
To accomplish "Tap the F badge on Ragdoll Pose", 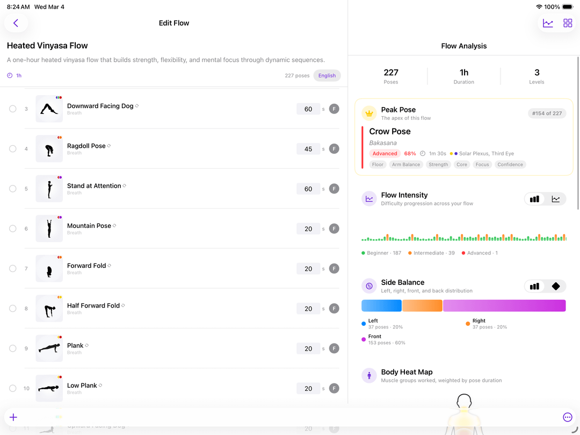I will coord(334,149).
